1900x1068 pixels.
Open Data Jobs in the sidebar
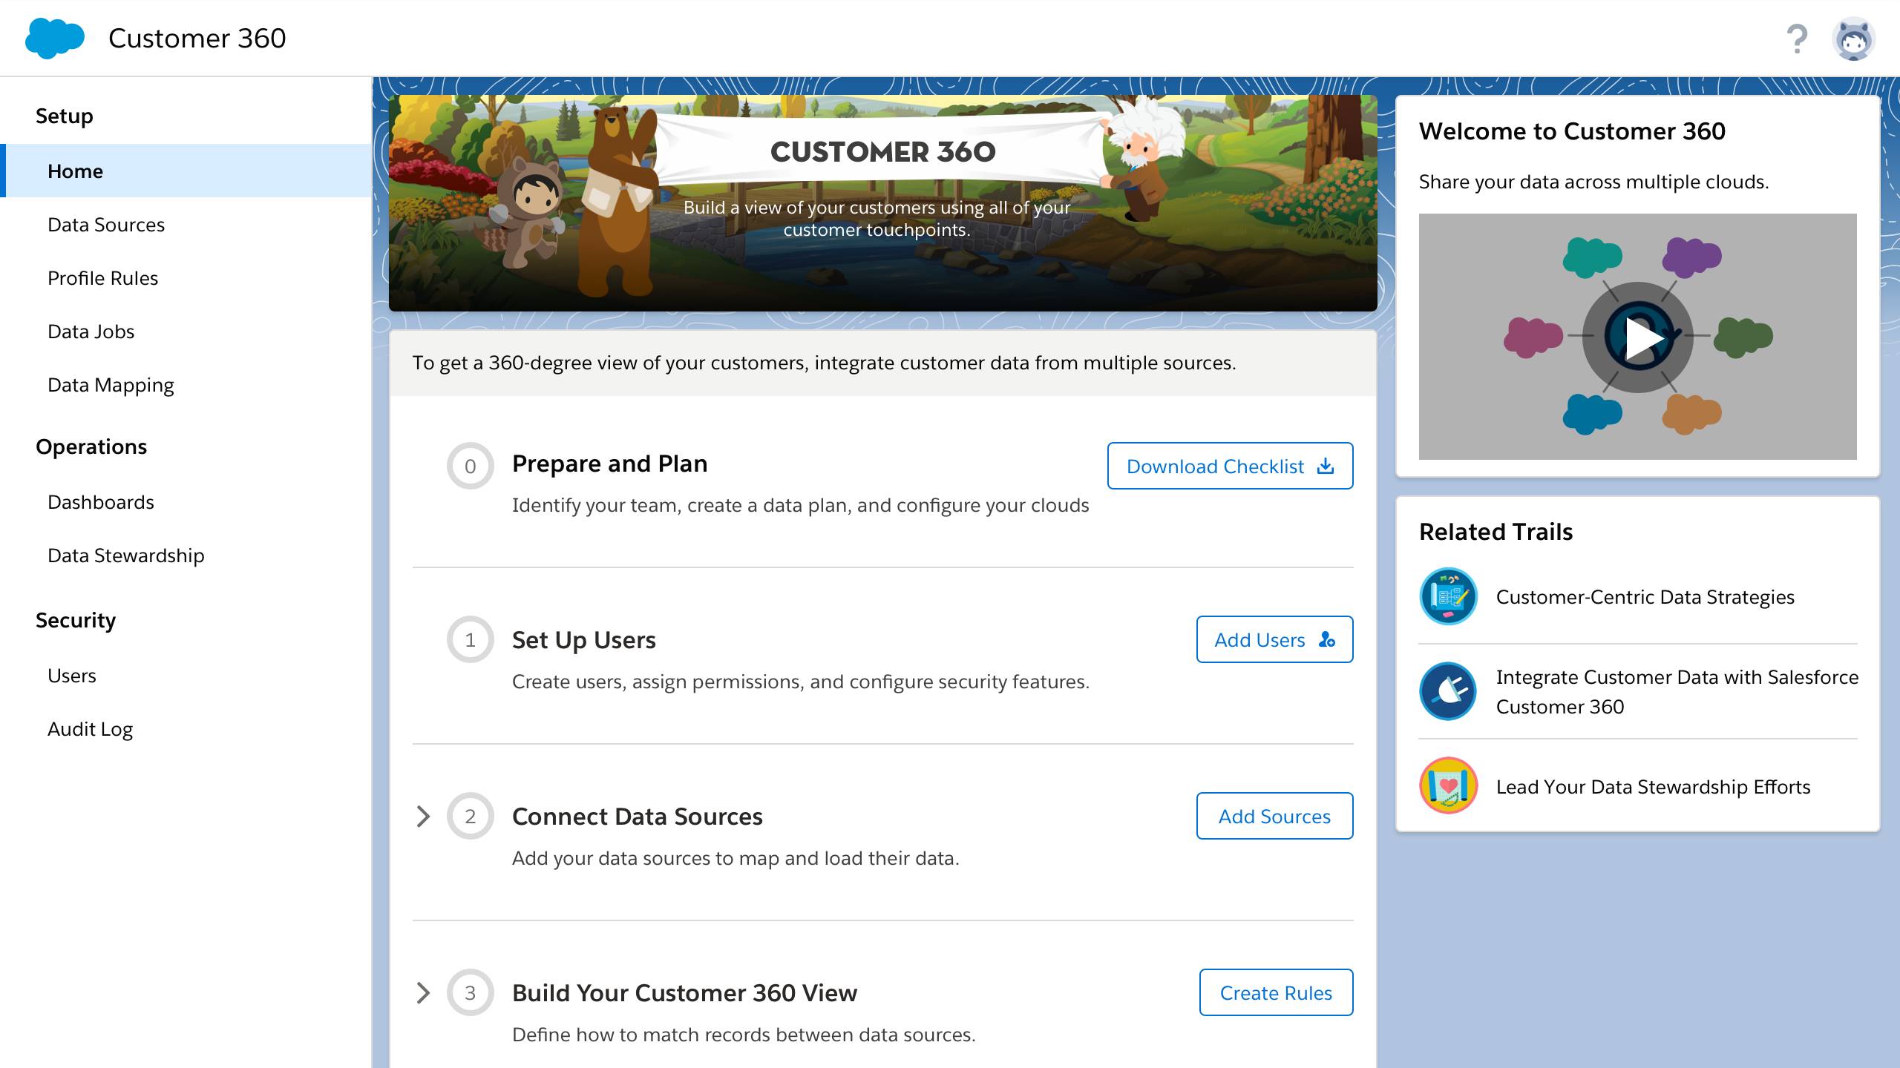click(186, 331)
